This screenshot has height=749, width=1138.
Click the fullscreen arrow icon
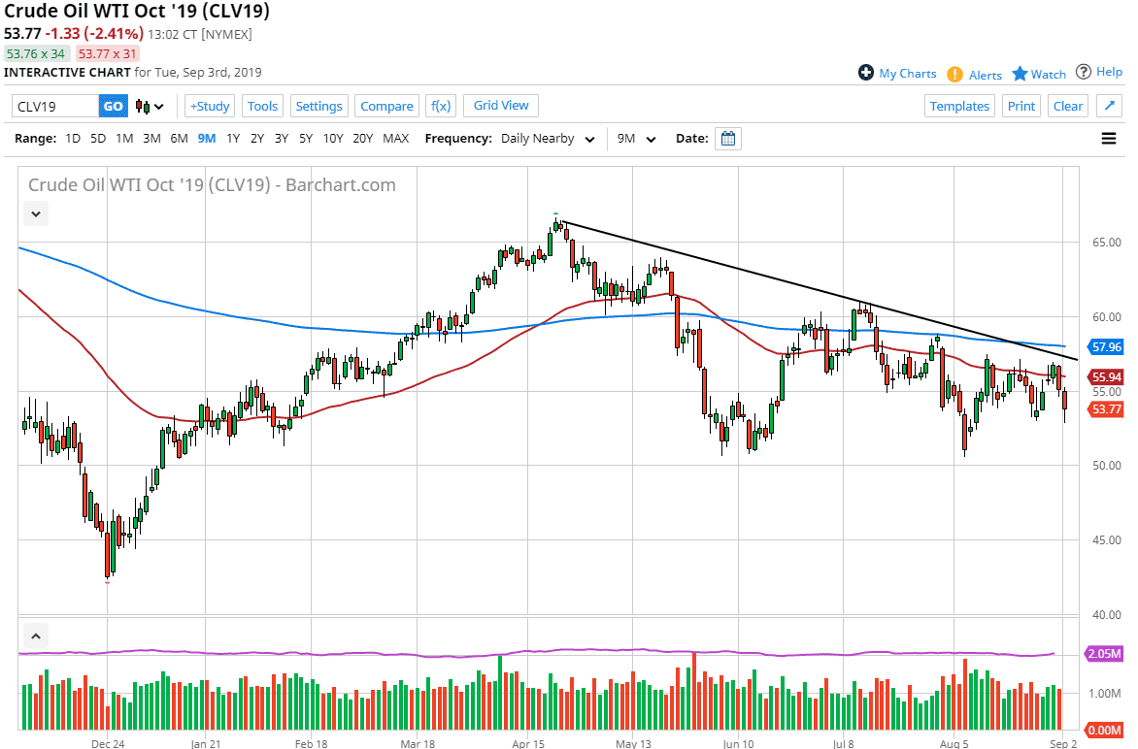pyautogui.click(x=1109, y=105)
